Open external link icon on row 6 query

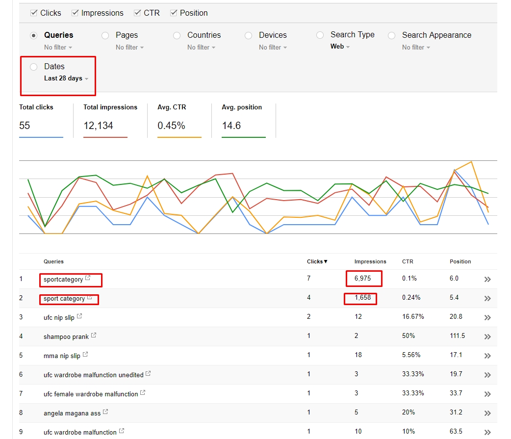pyautogui.click(x=148, y=374)
